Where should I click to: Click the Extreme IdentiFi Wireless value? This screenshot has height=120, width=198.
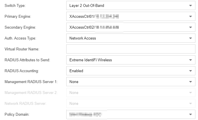(90, 60)
